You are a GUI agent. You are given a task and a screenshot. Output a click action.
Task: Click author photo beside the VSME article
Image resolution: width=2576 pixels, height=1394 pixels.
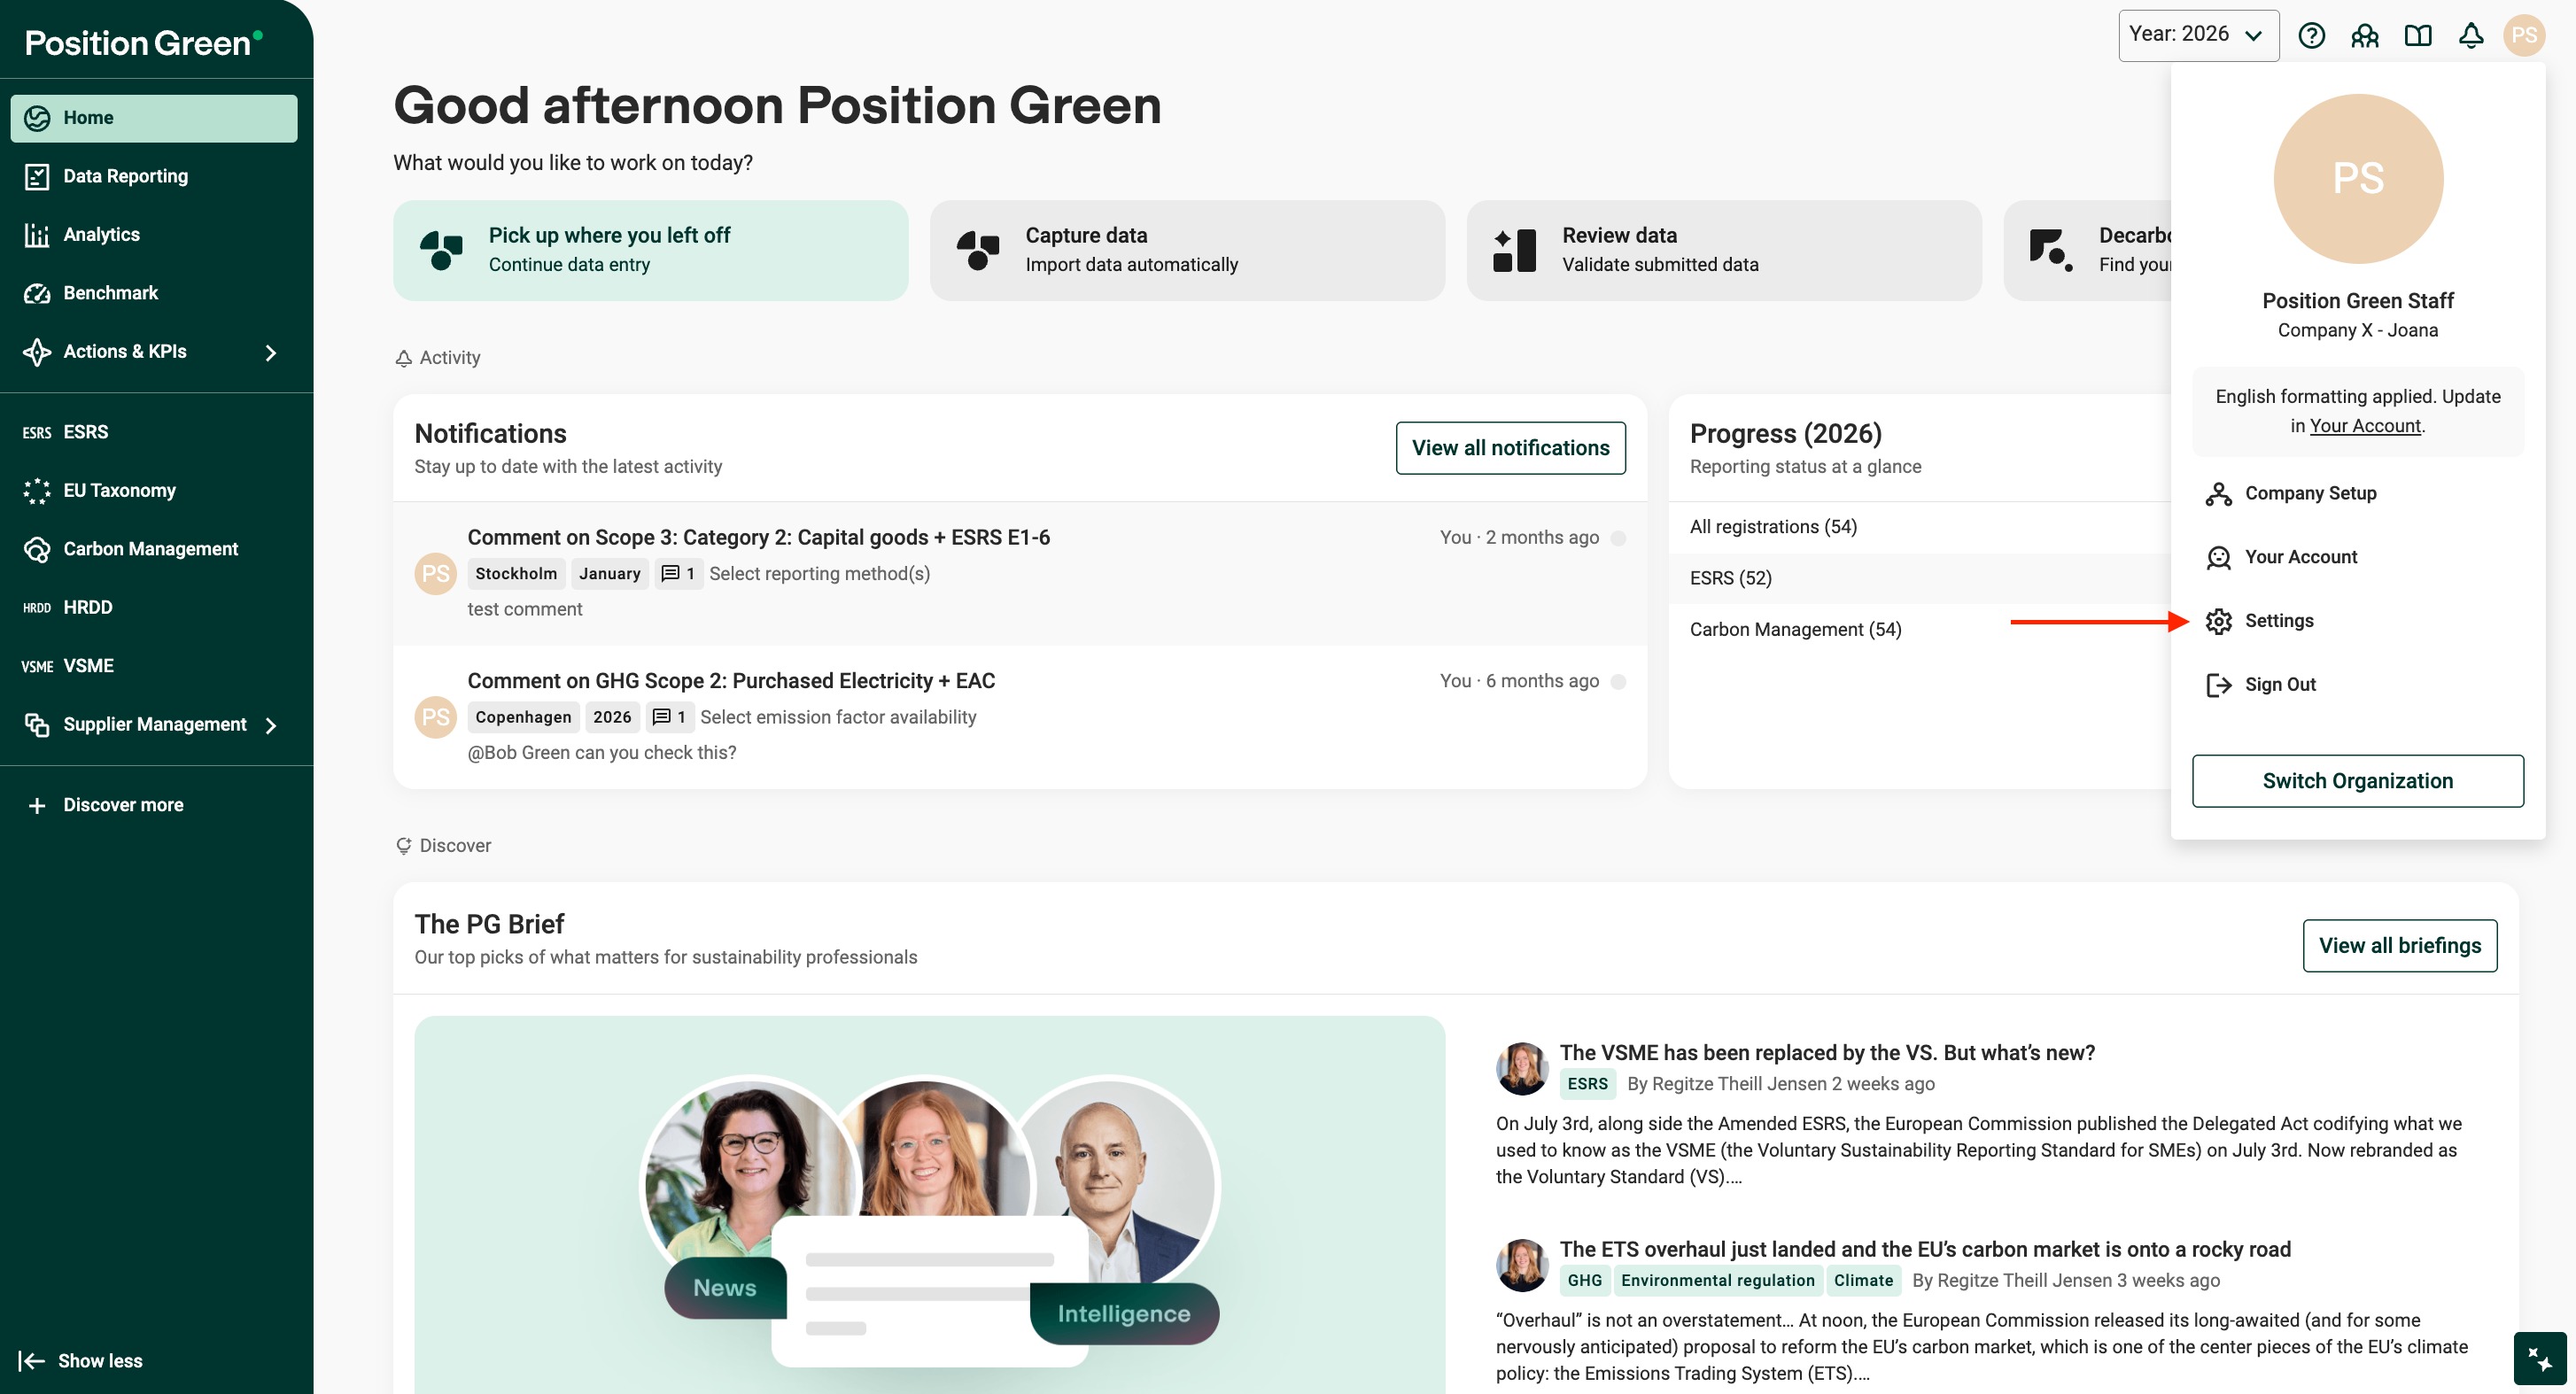tap(1522, 1068)
